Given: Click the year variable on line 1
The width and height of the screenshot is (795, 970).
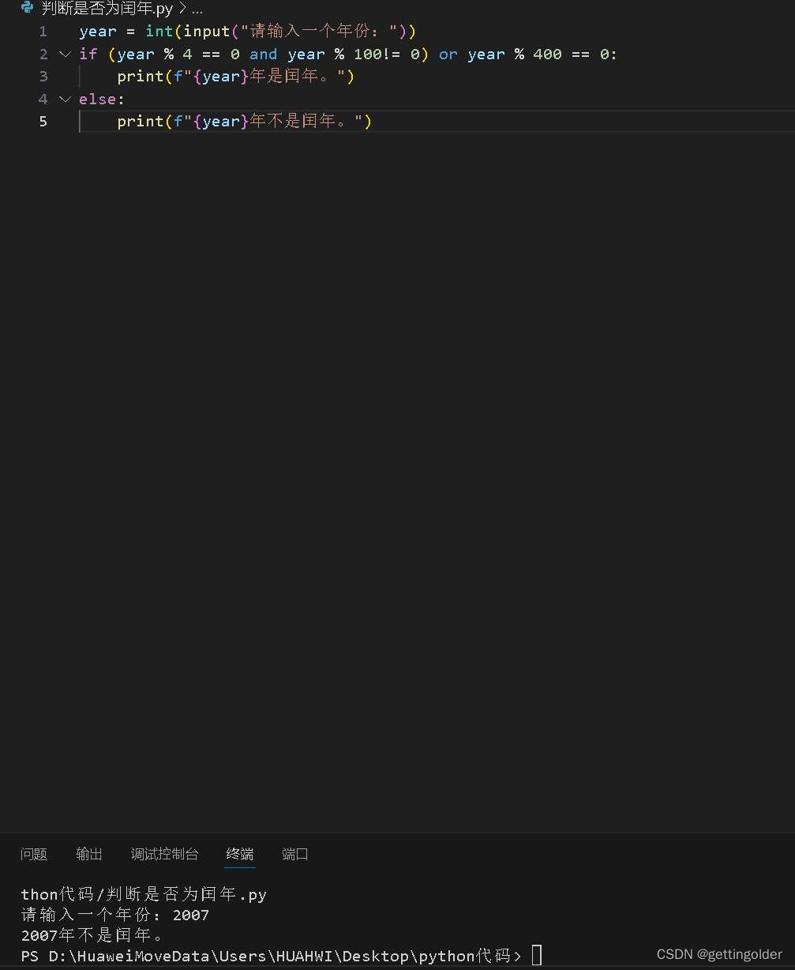Looking at the screenshot, I should (96, 31).
